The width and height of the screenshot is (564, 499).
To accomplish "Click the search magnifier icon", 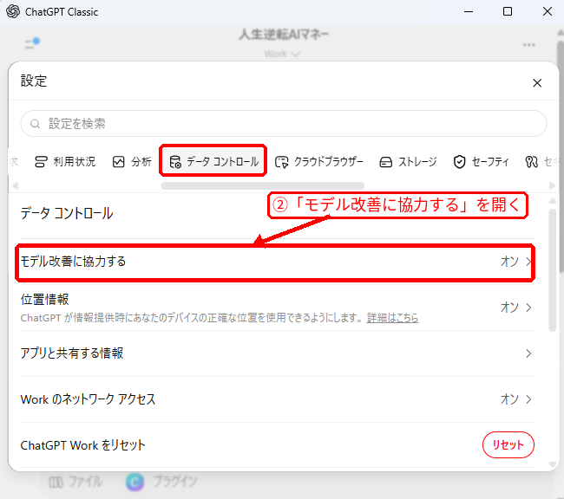I will [x=35, y=124].
